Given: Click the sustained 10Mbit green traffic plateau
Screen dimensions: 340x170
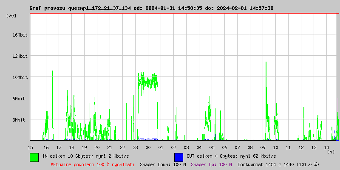Looking at the screenshot, I should [148, 81].
